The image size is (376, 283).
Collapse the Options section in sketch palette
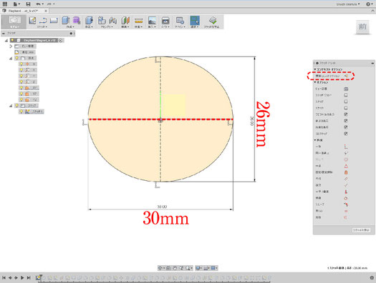(x=315, y=82)
